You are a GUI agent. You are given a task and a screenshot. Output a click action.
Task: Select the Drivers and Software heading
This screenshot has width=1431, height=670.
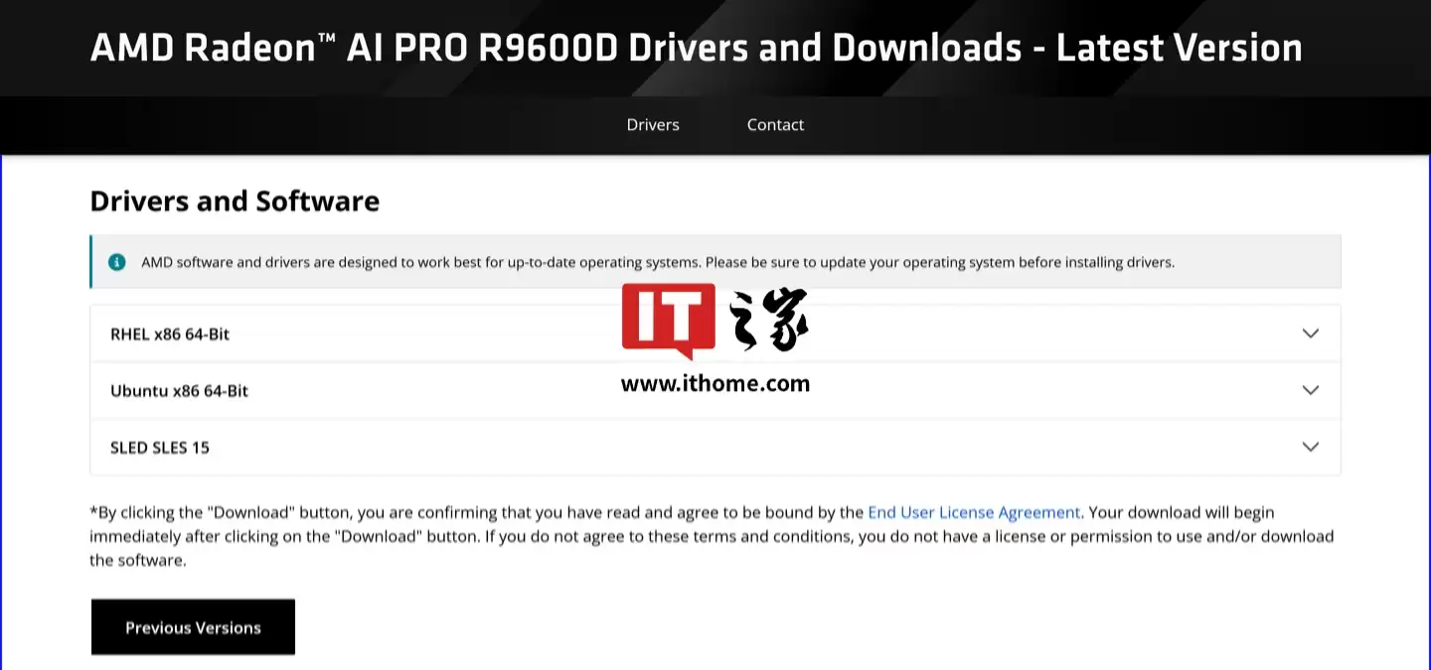click(235, 201)
